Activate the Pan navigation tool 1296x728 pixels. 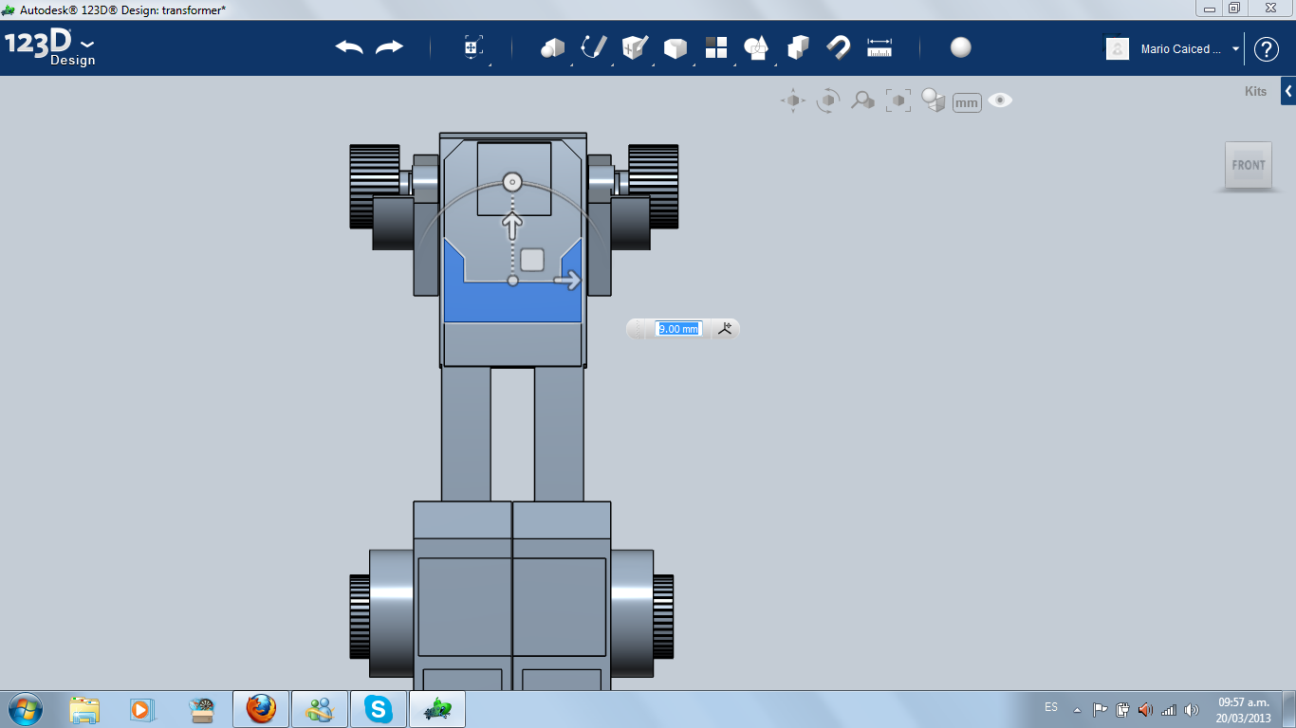[793, 100]
